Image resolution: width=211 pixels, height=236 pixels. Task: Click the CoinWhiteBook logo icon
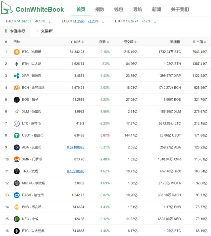pyautogui.click(x=6, y=8)
